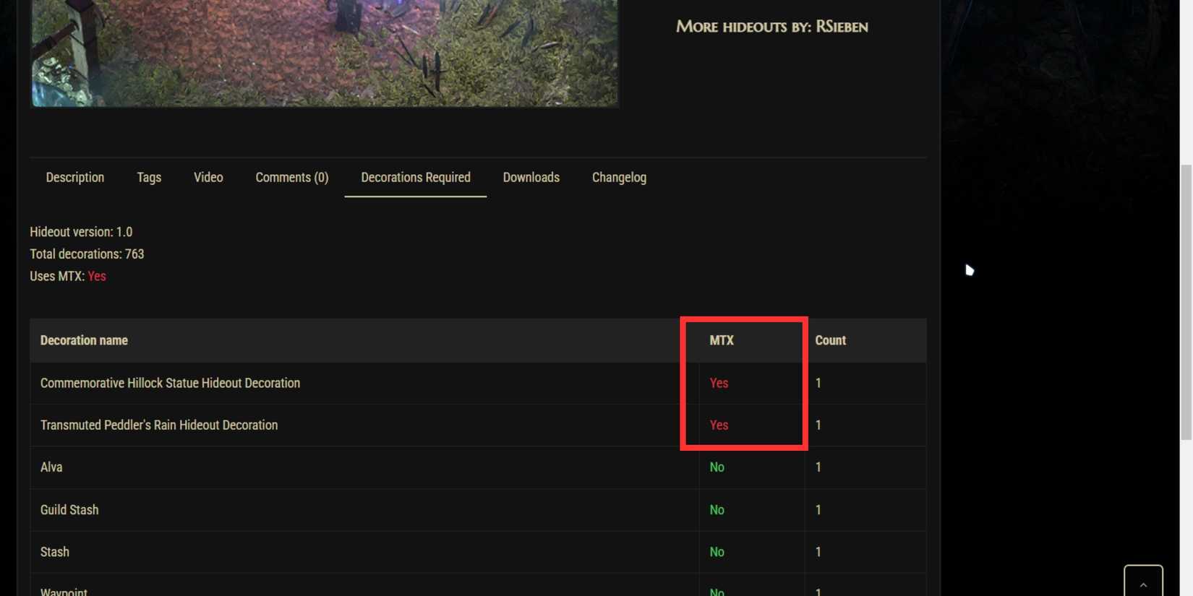Select Transmuted Peddler's Rain Hideout Decoration
This screenshot has width=1193, height=596.
click(159, 426)
